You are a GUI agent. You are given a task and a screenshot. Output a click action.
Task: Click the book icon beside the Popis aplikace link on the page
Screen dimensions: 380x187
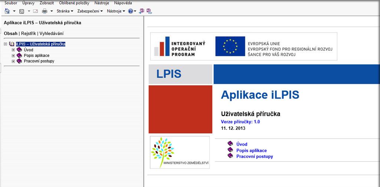(230, 150)
